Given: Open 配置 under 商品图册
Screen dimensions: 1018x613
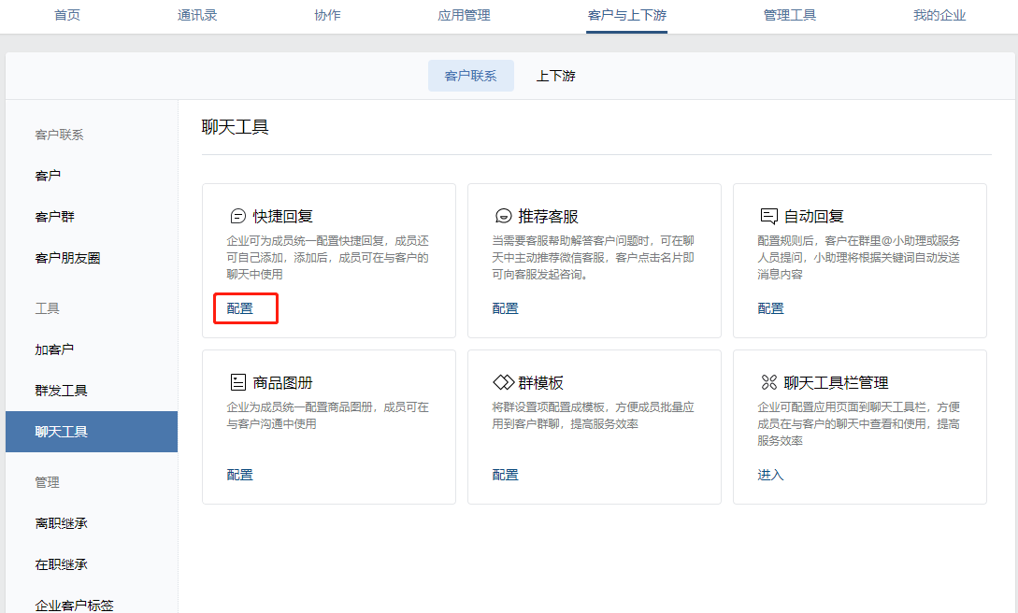Looking at the screenshot, I should pyautogui.click(x=240, y=474).
